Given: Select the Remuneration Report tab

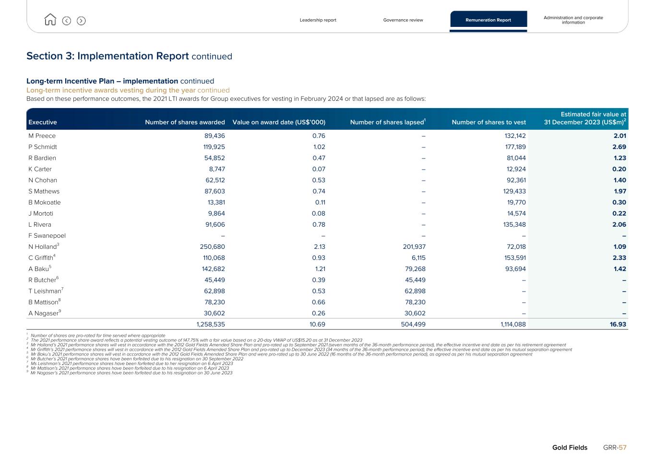Looking at the screenshot, I should [488, 20].
